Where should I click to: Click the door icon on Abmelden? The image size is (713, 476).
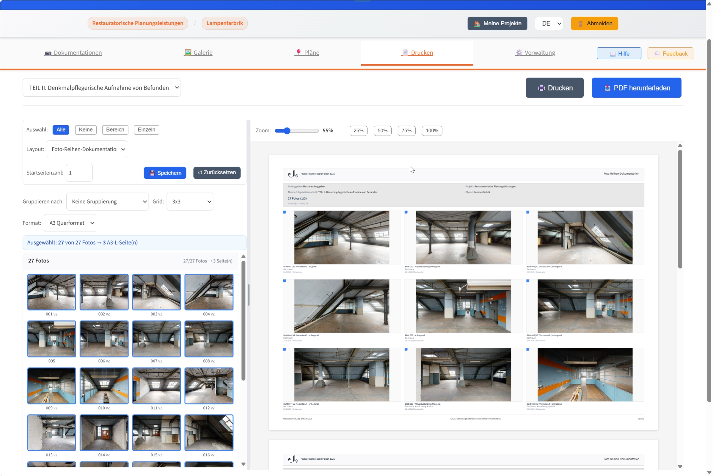click(x=580, y=24)
